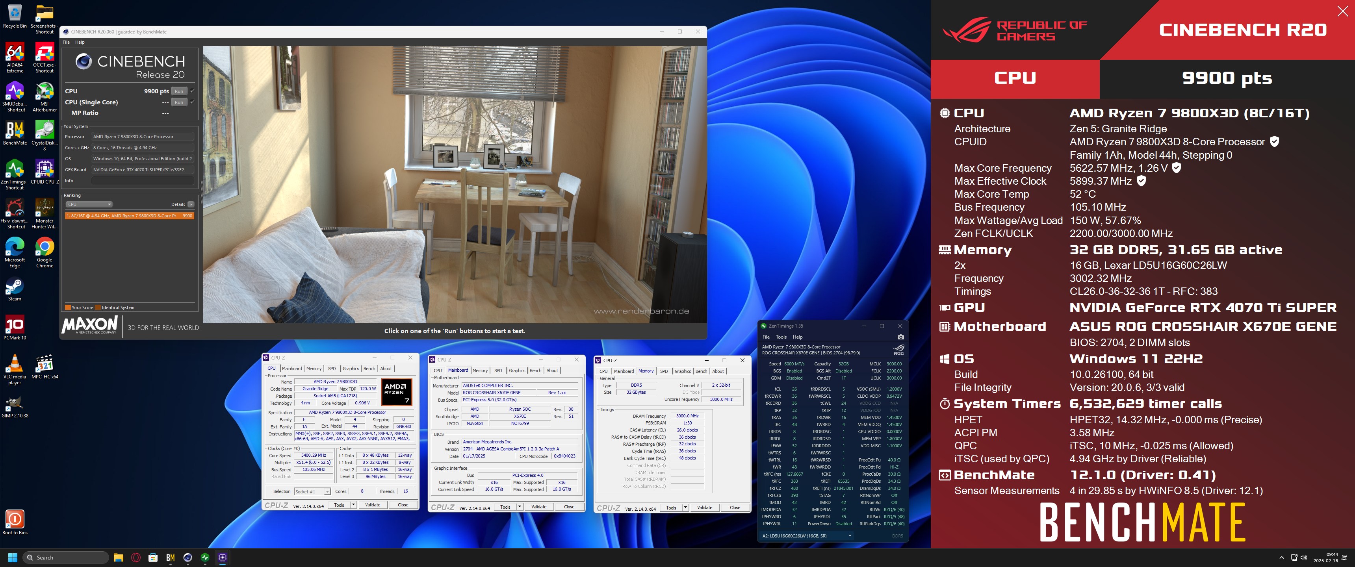Click Tools button in the first CPU-Z window
This screenshot has width=1355, height=567.
point(339,505)
